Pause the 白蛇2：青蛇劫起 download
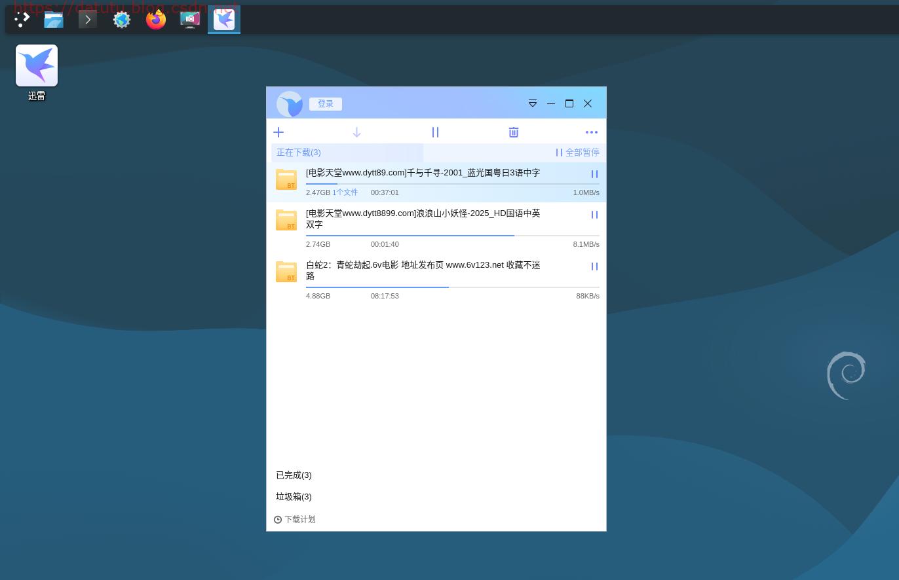899x580 pixels. pos(594,266)
